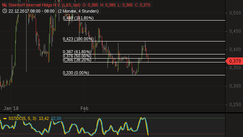The width and height of the screenshot is (243, 137).
Task: Select the 0,480 (161.80%) Fibonacci label
Action: click(78, 18)
